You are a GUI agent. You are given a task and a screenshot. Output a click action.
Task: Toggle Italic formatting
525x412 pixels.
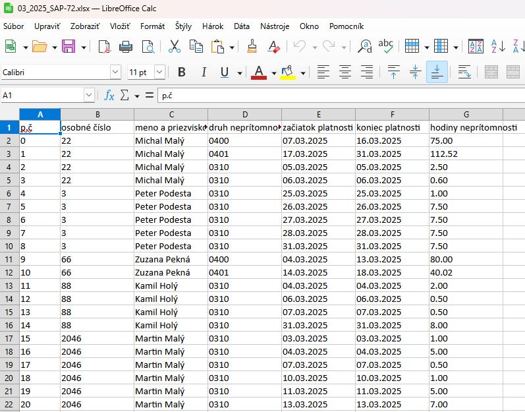[204, 73]
